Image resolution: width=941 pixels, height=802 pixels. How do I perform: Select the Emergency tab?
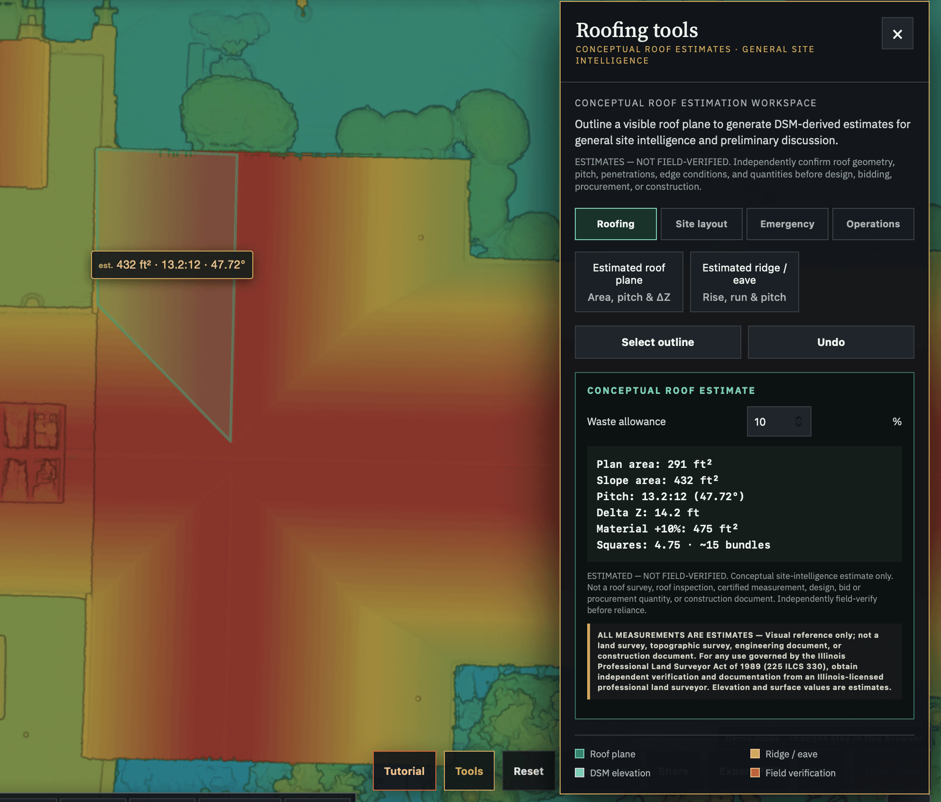[x=787, y=224]
